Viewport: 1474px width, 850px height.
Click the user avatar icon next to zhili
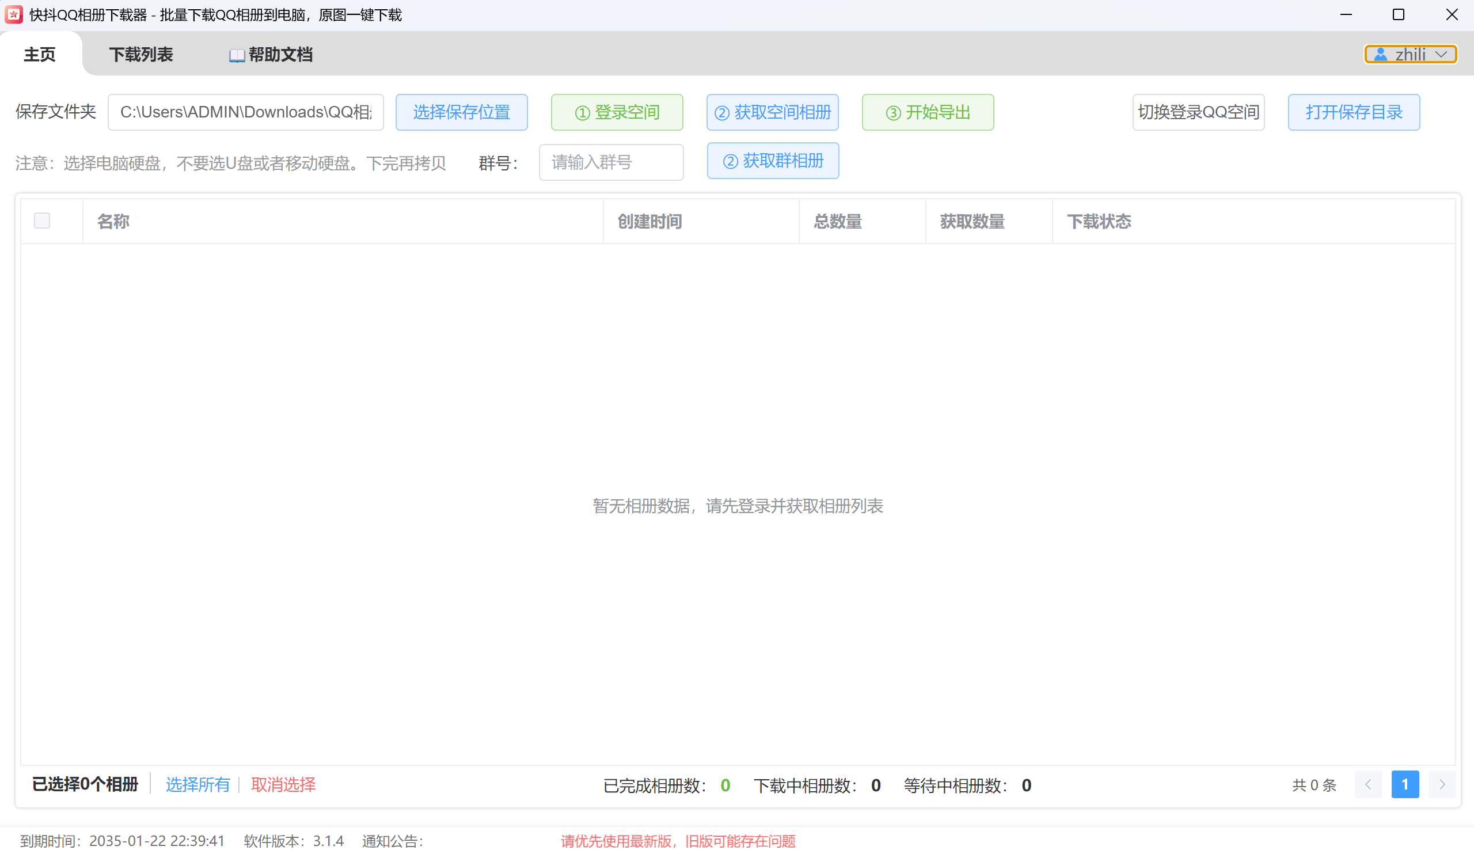(1381, 54)
